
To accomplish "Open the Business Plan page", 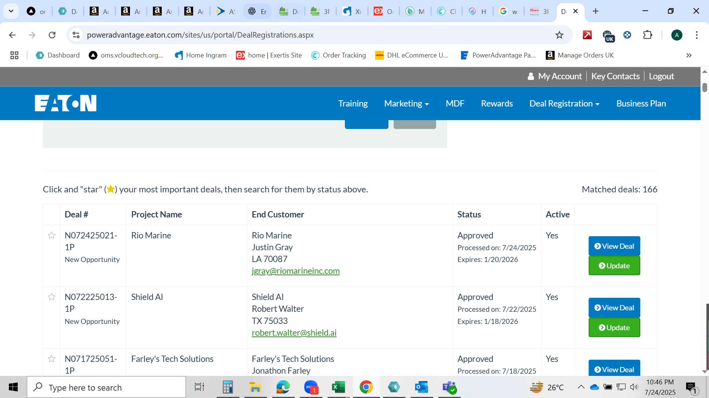I will click(641, 104).
